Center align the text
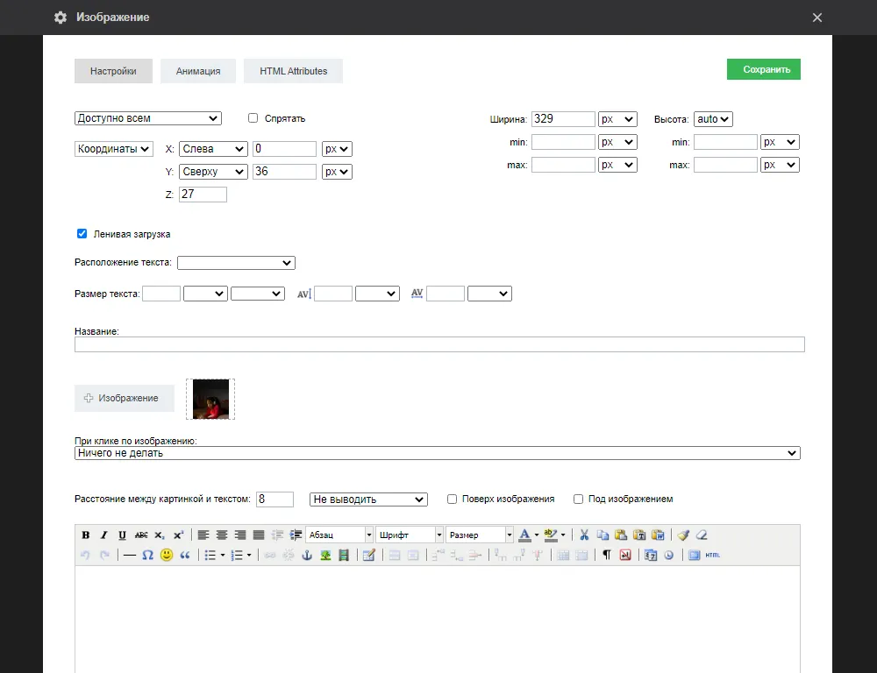The height and width of the screenshot is (673, 877). [222, 535]
